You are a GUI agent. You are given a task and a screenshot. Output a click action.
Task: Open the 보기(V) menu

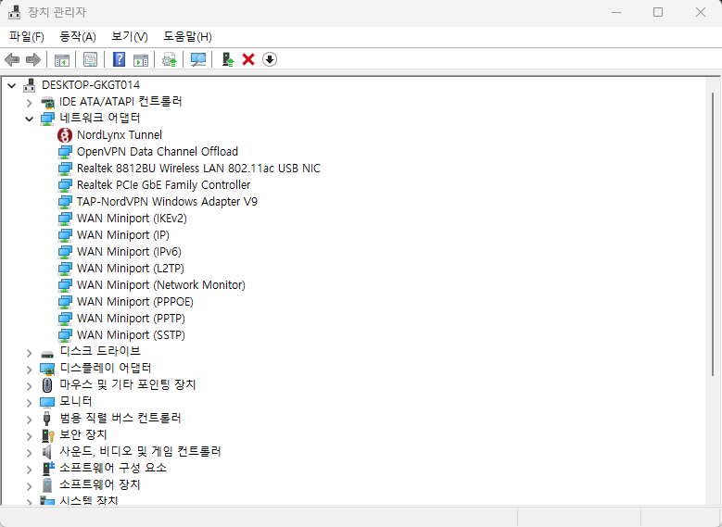tap(130, 37)
